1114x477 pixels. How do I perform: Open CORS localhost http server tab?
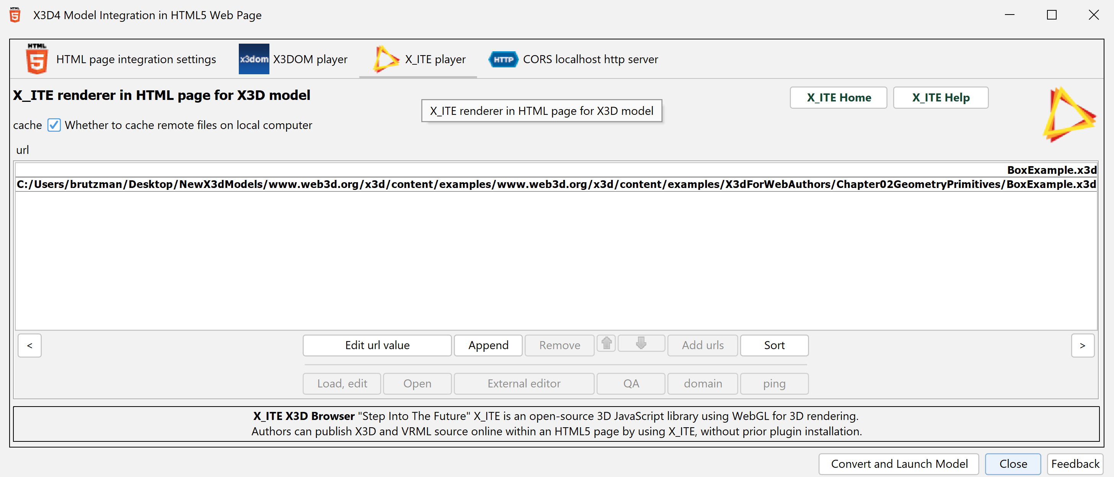point(573,59)
